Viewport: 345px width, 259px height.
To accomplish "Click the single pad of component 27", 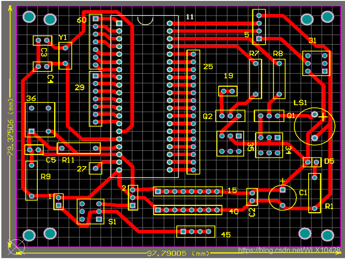I will coord(95,168).
